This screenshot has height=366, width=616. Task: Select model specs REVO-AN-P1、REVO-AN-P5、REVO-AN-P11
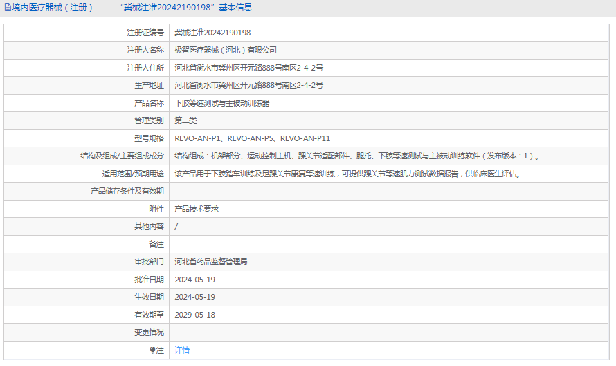252,138
